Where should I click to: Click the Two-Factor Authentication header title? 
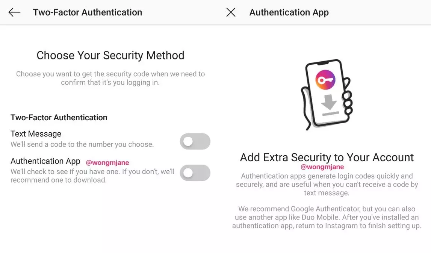click(88, 12)
